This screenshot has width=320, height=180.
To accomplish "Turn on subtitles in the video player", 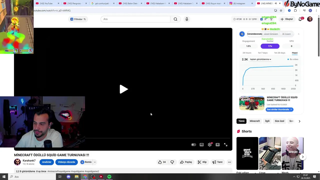I will (202, 145).
